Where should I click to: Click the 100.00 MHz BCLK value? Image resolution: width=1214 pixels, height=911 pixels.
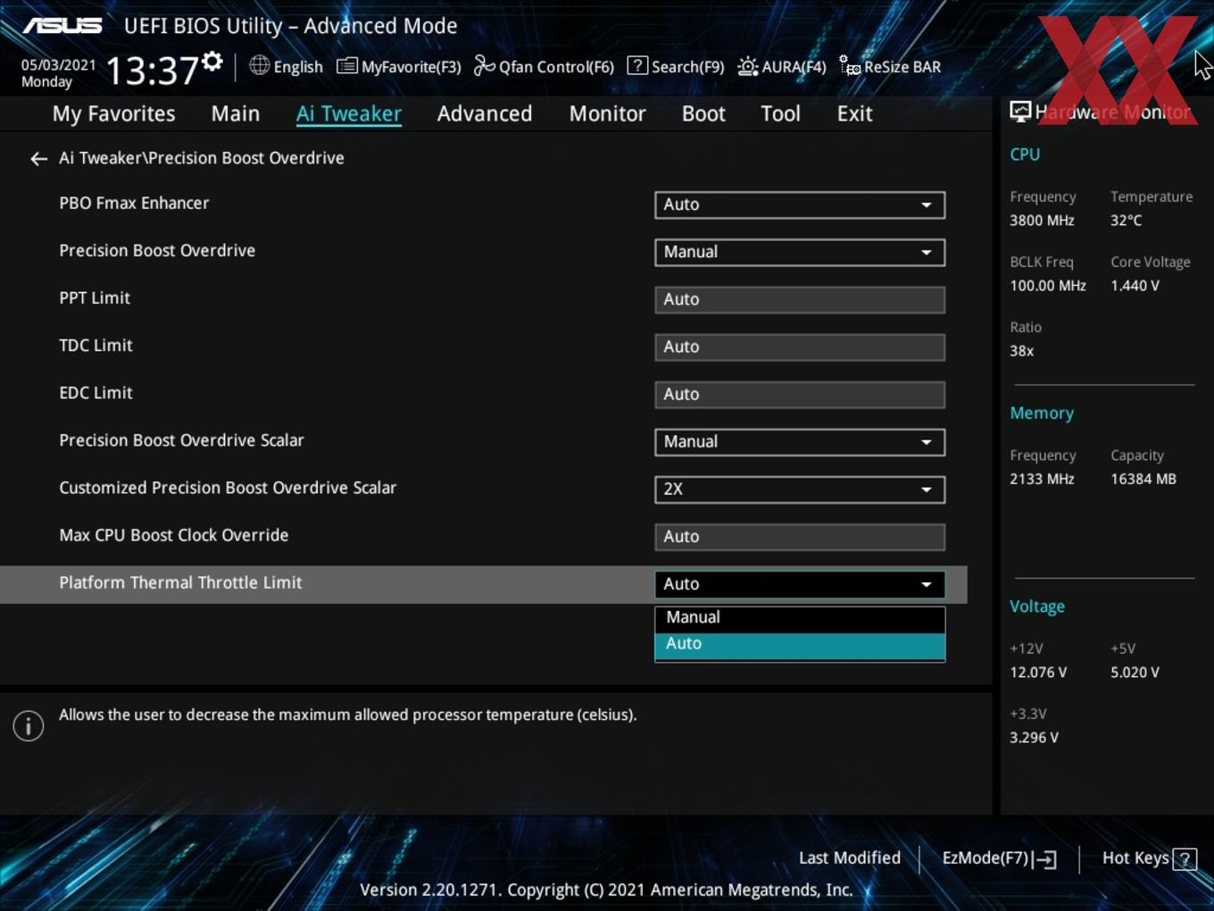click(1048, 286)
